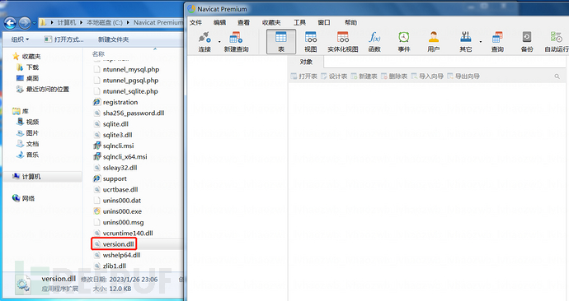Open the View (查看) menu in Navicat
This screenshot has width=569, height=301.
243,22
